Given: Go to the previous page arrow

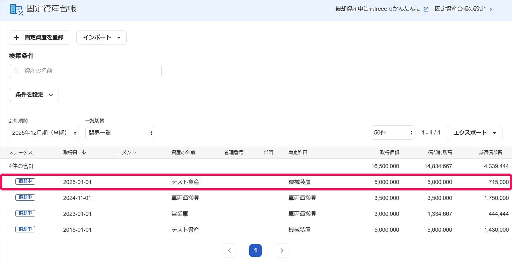Looking at the screenshot, I should click(x=229, y=251).
